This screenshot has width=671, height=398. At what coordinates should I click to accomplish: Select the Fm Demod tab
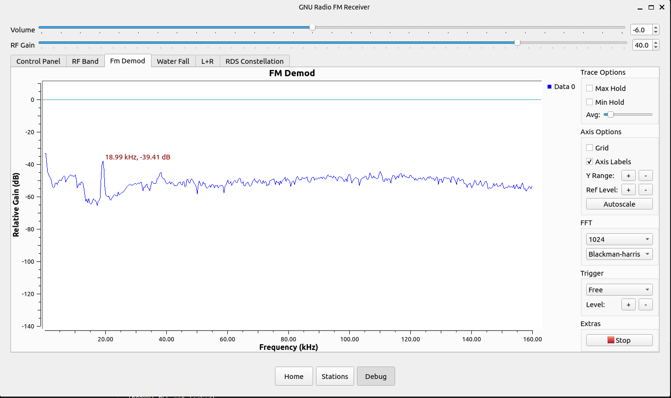pos(127,60)
